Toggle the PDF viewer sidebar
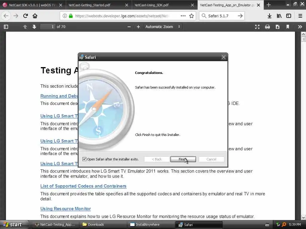 tap(6, 27)
